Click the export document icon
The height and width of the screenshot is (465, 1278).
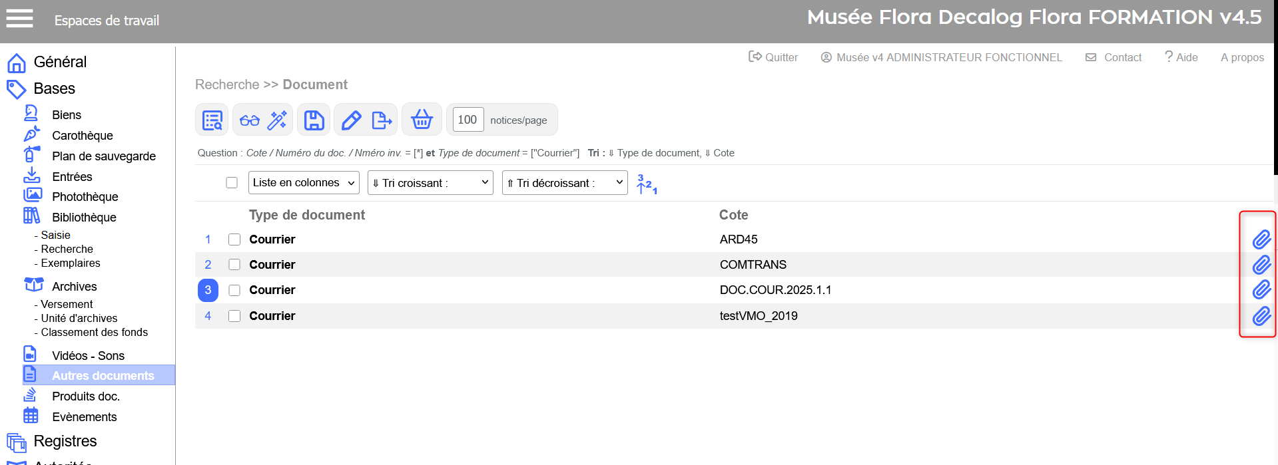[382, 120]
